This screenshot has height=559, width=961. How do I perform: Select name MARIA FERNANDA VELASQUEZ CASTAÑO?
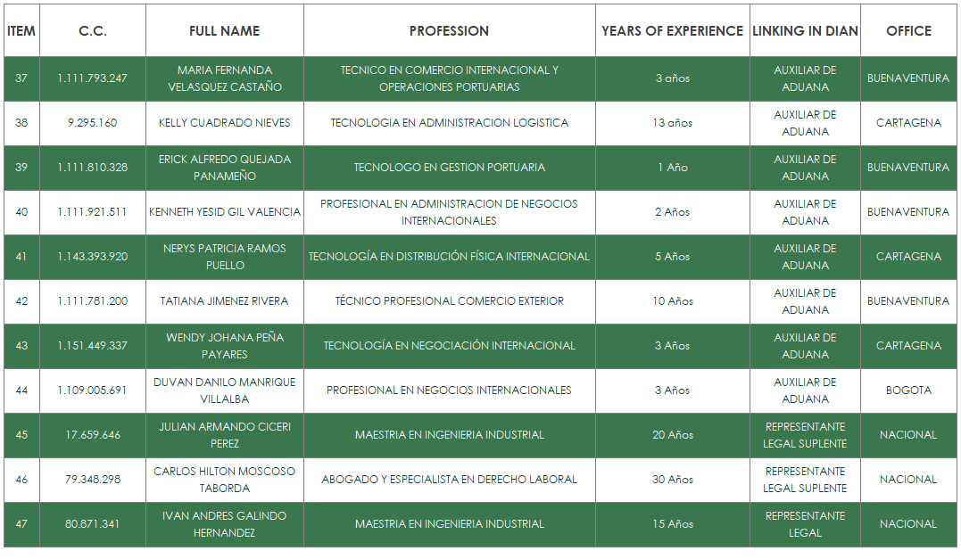click(224, 78)
